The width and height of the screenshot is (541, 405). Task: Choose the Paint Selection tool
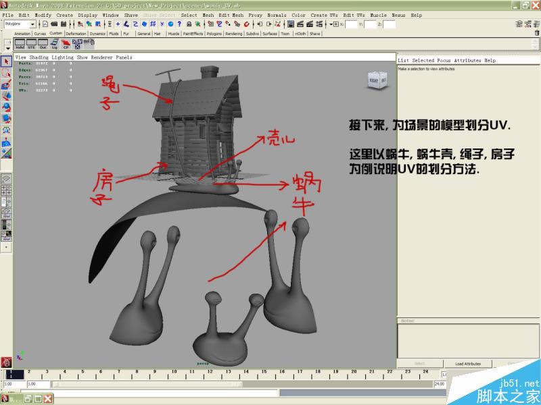[x=6, y=84]
